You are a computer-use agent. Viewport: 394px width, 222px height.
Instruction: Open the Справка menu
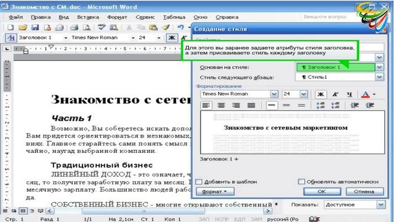[x=227, y=17]
